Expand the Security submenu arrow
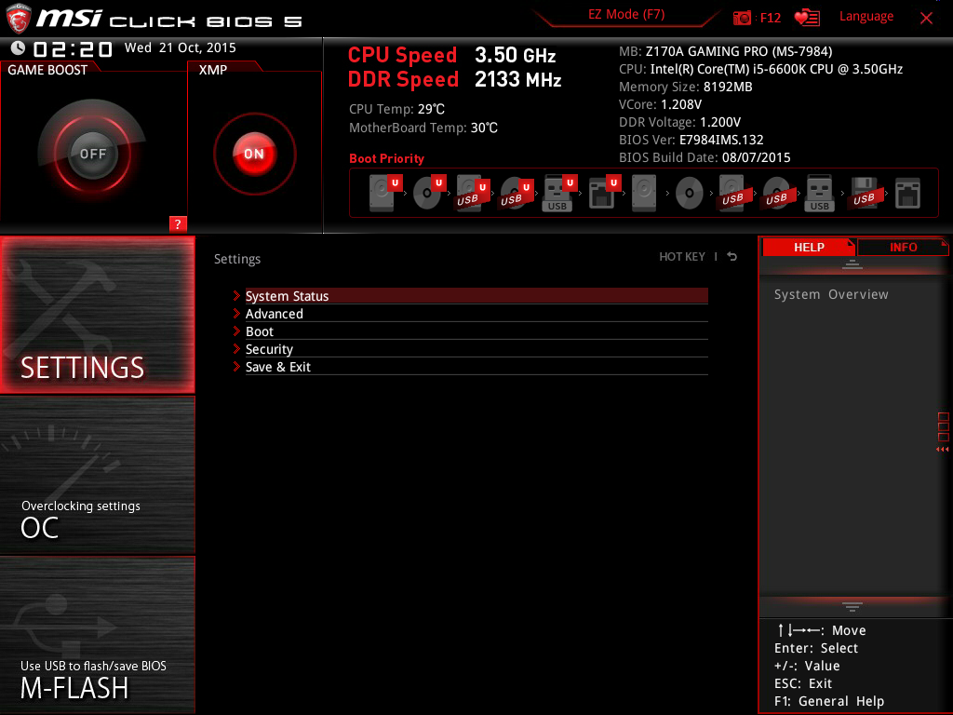The image size is (953, 715). (237, 348)
